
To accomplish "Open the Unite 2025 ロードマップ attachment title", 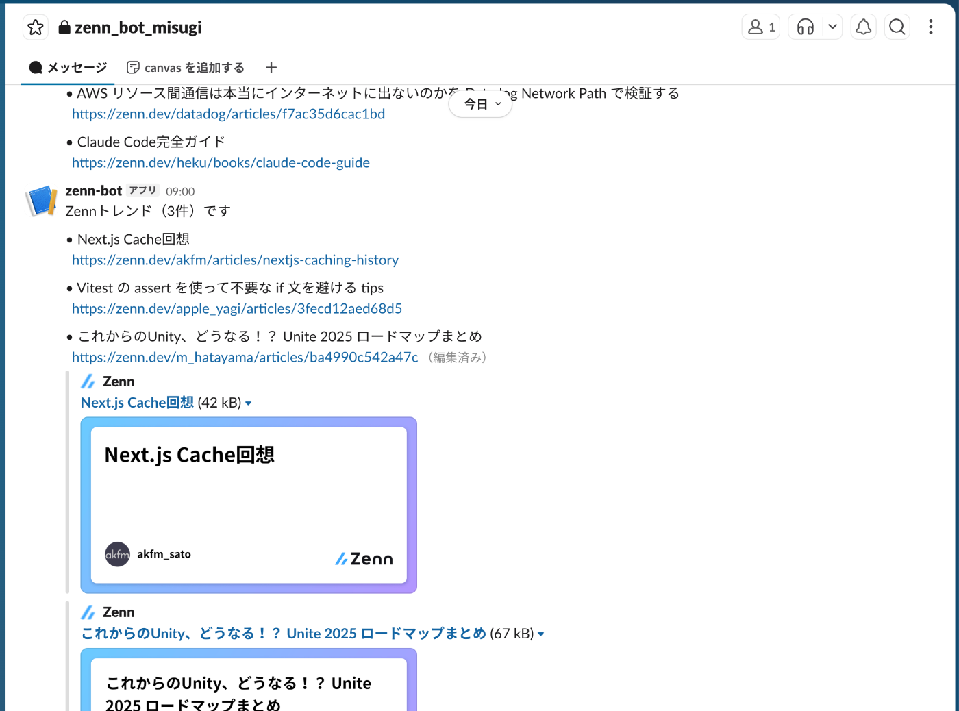I will 284,633.
